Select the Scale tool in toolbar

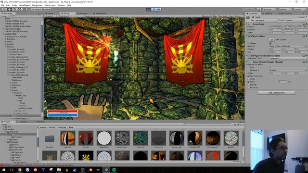(x=20, y=9)
